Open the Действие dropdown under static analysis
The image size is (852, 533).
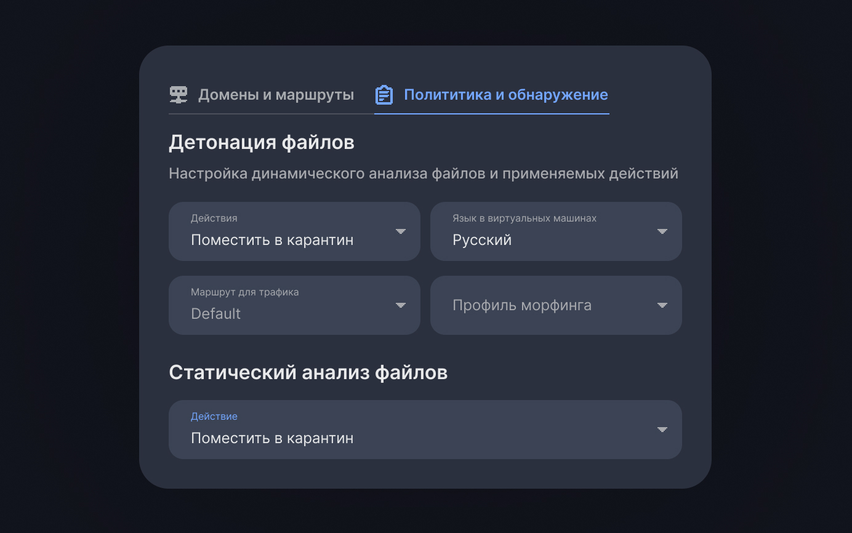(x=425, y=430)
